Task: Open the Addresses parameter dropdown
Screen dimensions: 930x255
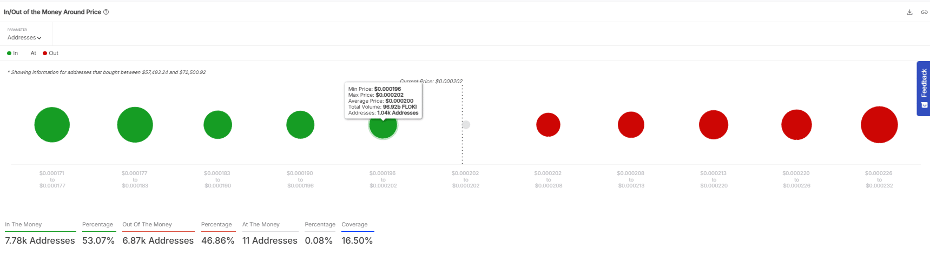Action: [24, 38]
